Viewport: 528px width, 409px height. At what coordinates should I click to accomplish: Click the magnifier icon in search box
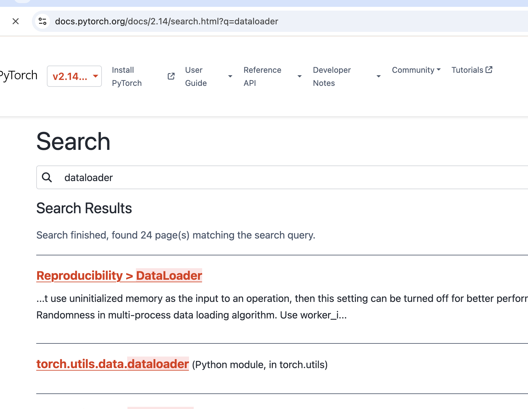[47, 177]
